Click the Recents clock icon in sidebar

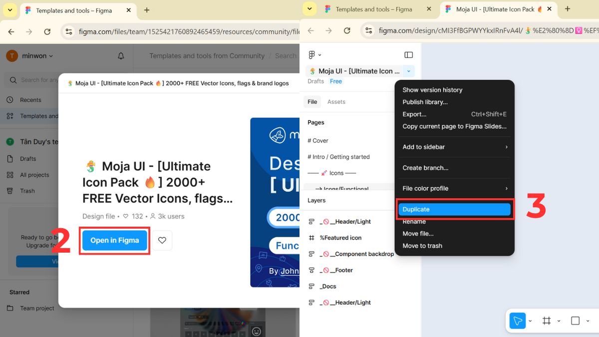pyautogui.click(x=10, y=100)
